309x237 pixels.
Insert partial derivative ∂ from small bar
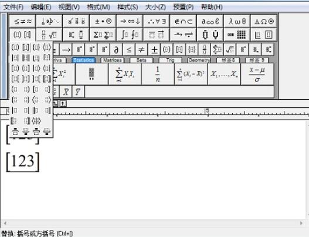tap(116, 49)
